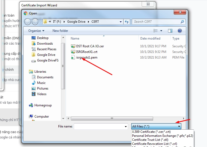Click the Forward navigation arrow button
The height and width of the screenshot is (147, 207).
(35, 22)
